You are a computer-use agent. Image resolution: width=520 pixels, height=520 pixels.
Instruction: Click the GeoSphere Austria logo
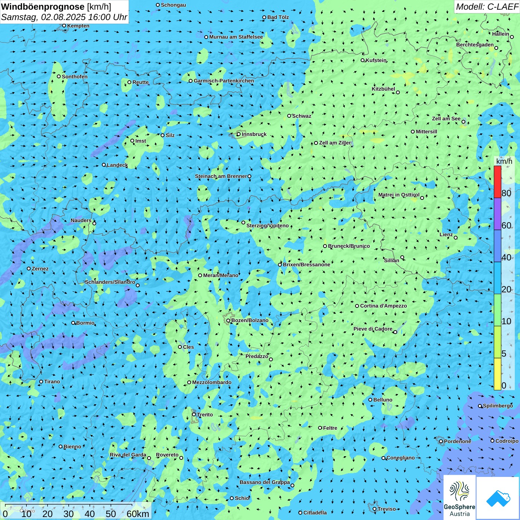459,498
